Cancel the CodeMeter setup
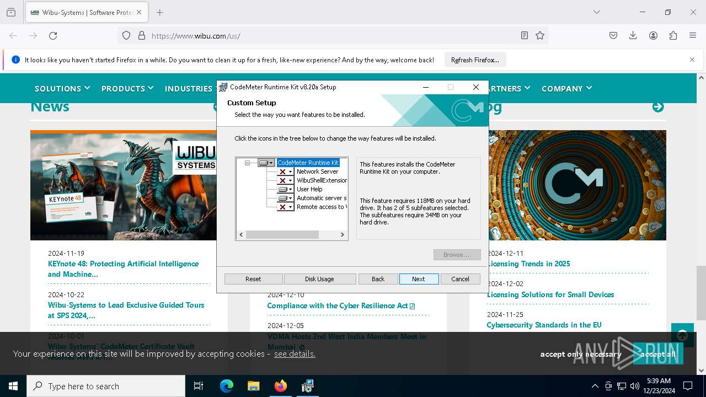 click(460, 279)
